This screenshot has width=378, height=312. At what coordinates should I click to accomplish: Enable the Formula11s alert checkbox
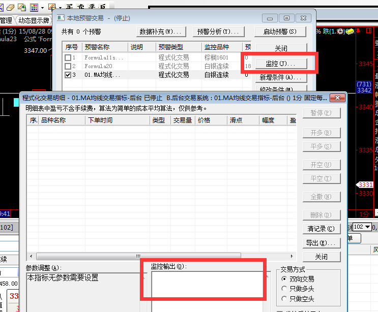tap(68, 58)
